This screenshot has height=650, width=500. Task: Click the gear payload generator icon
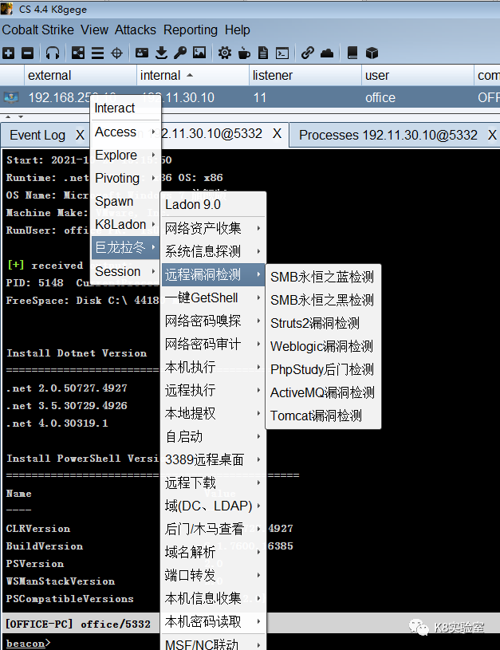click(x=225, y=53)
